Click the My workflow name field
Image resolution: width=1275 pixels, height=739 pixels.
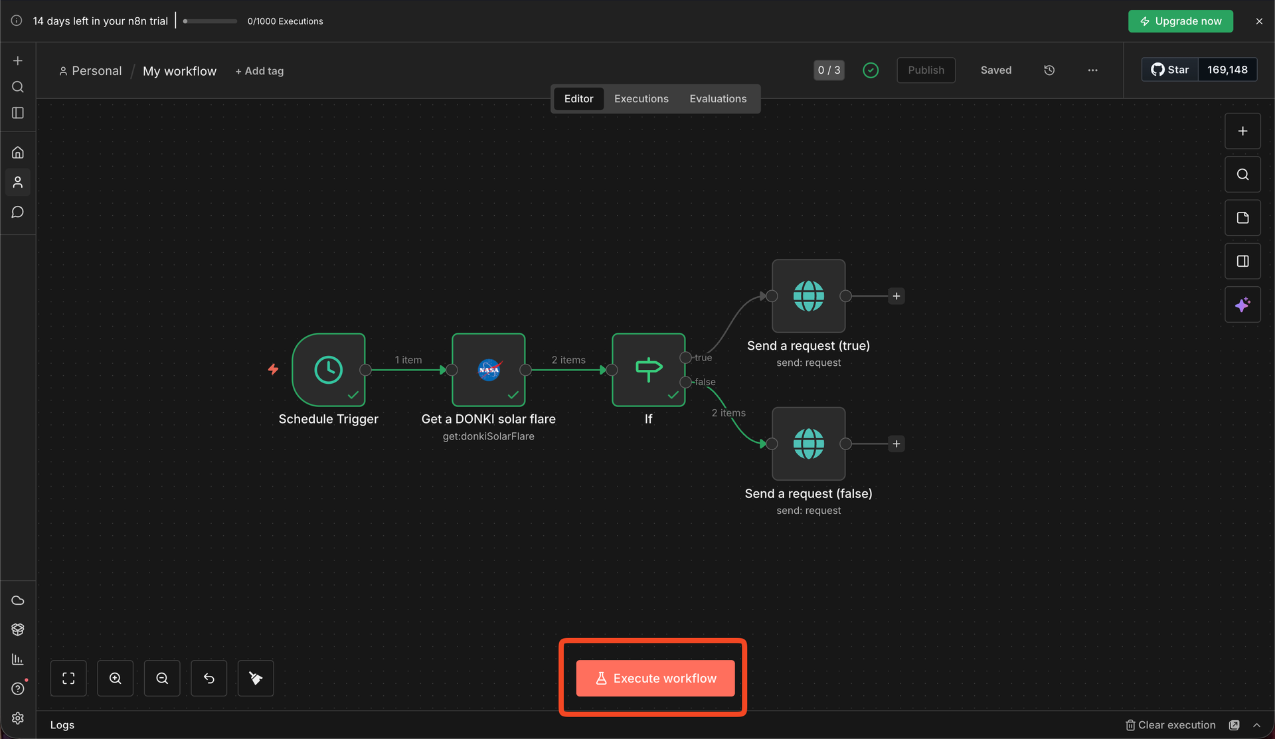179,71
